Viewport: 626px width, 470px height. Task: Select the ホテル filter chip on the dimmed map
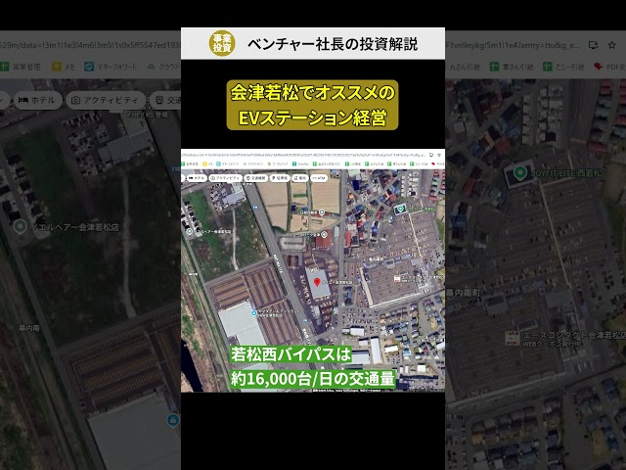click(x=38, y=100)
